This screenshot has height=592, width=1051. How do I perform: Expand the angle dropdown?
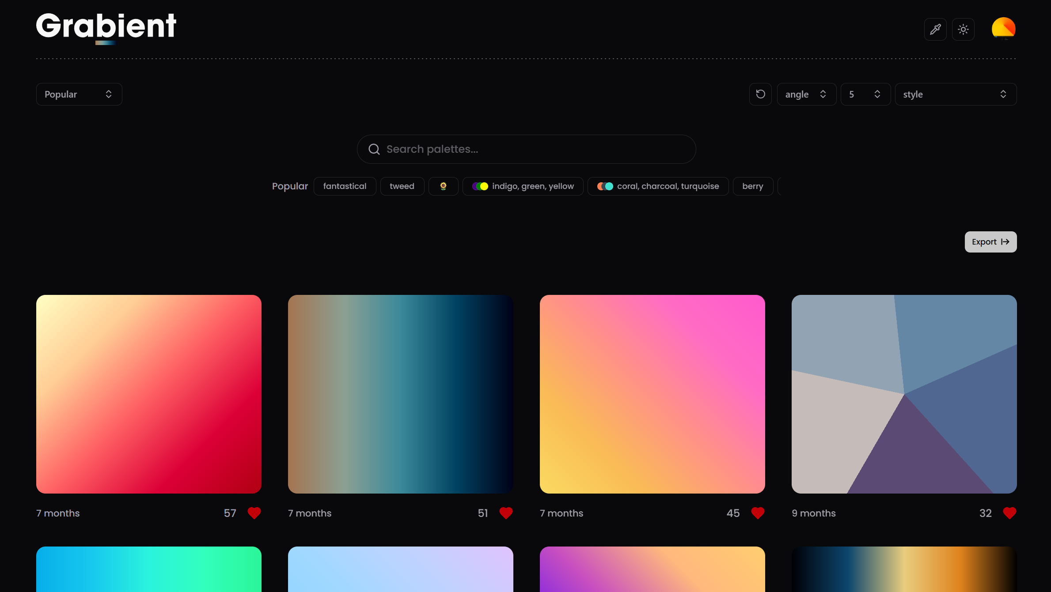pyautogui.click(x=806, y=94)
